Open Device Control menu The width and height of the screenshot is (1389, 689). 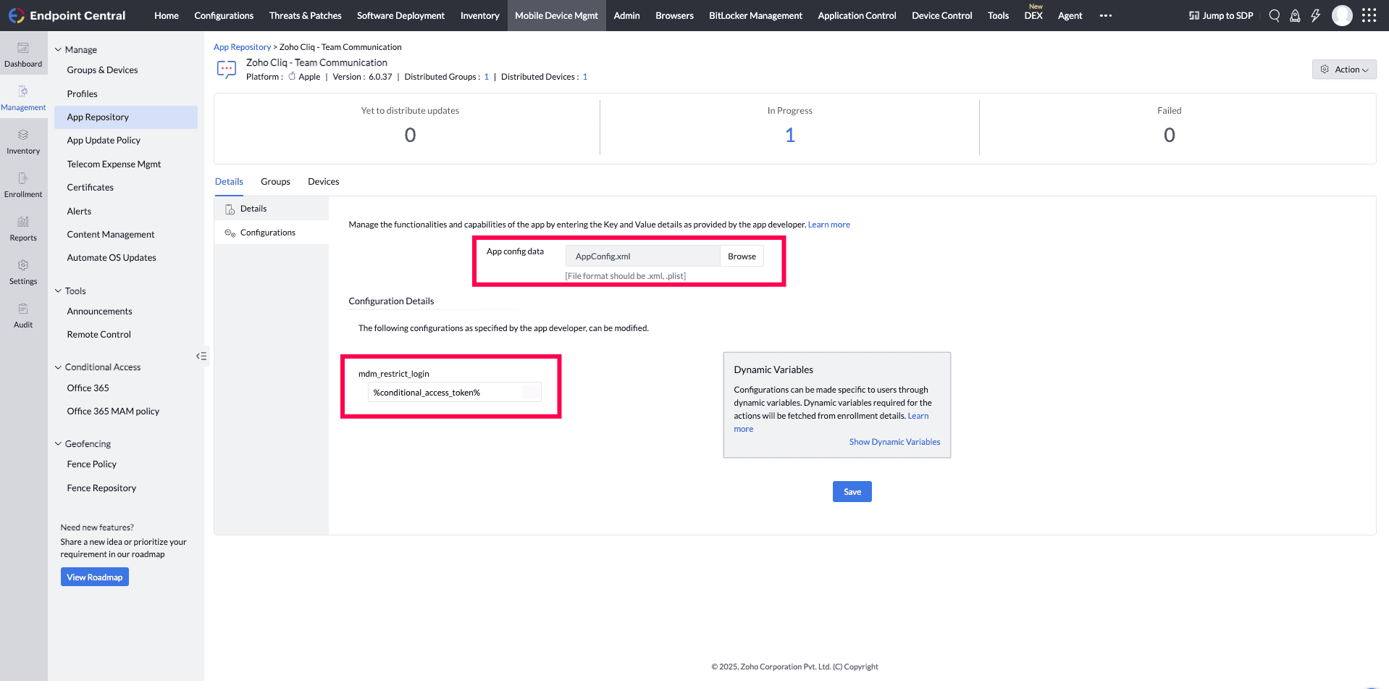[x=941, y=15]
